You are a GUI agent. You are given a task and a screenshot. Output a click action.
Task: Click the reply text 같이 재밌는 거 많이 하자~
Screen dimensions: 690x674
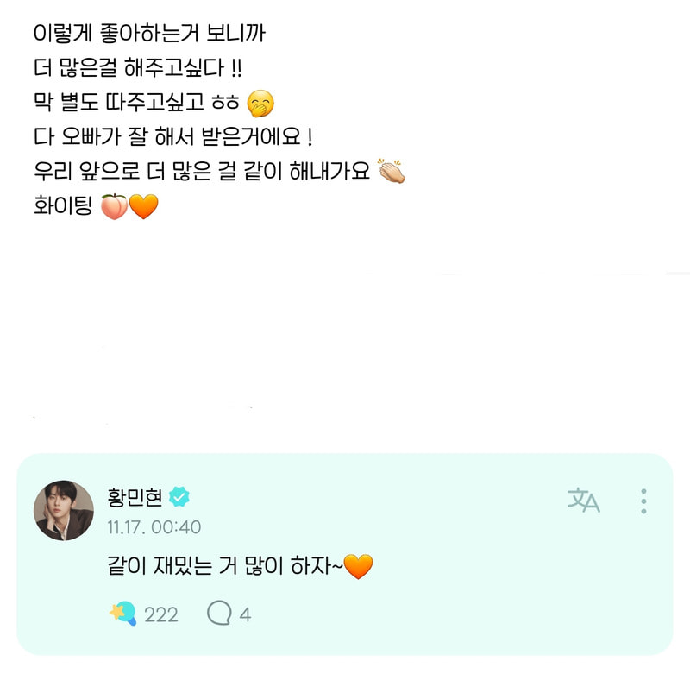(224, 567)
